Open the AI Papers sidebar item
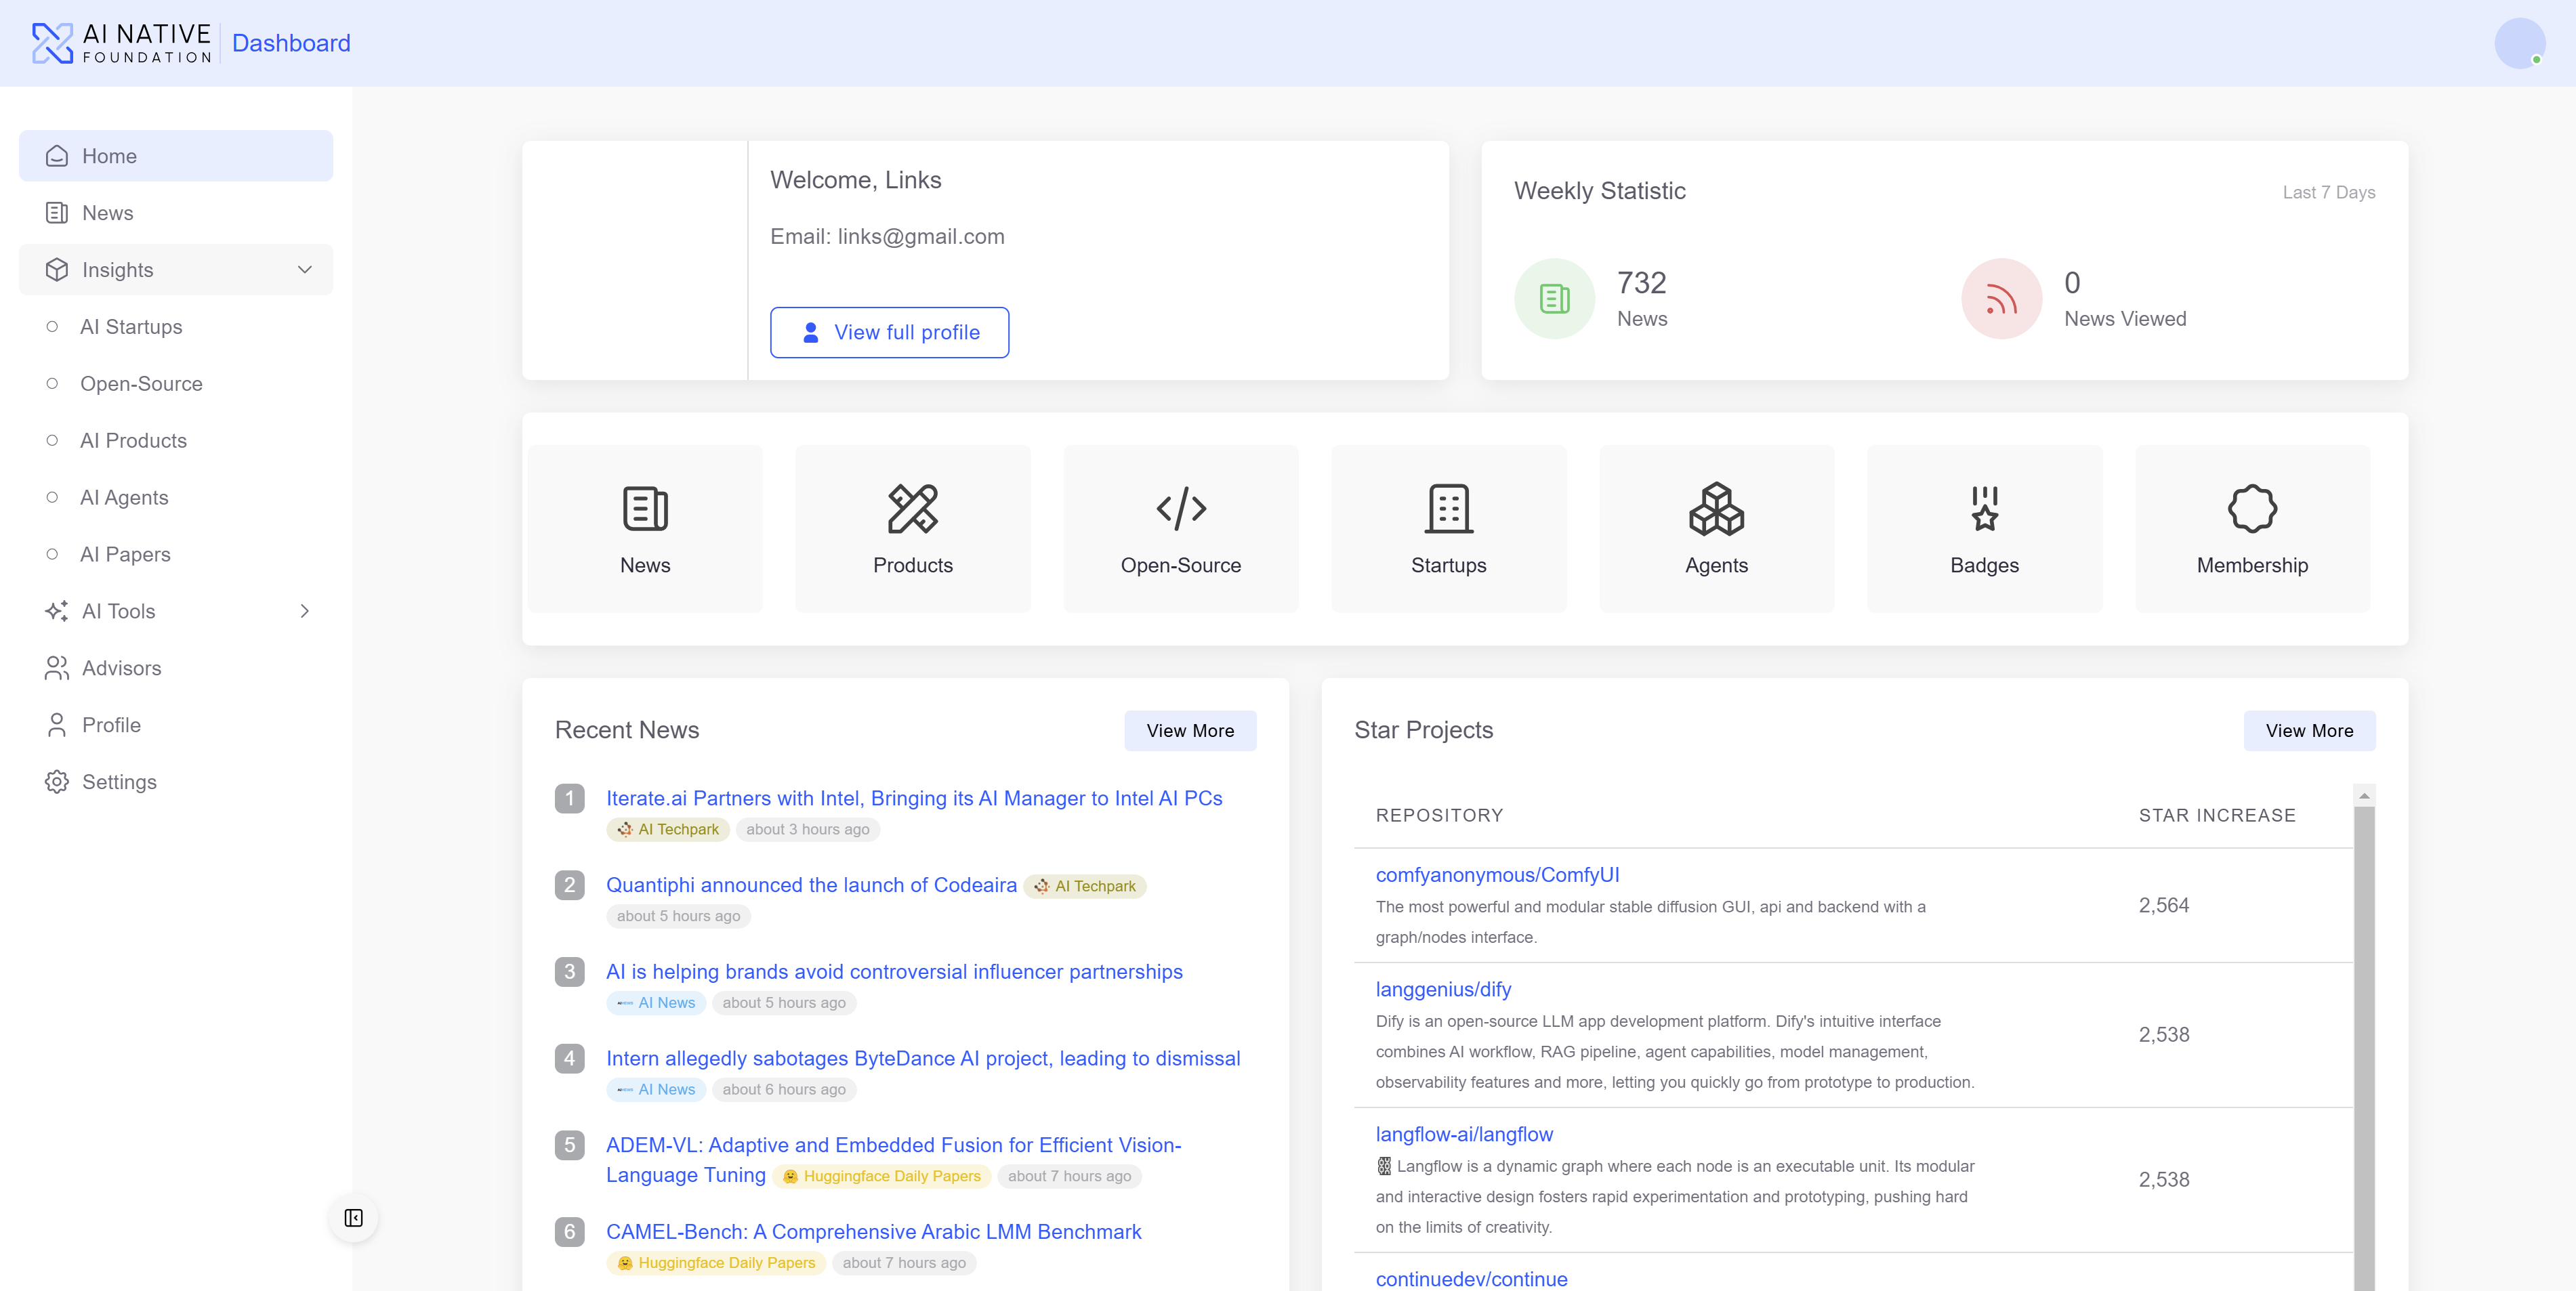 click(126, 554)
